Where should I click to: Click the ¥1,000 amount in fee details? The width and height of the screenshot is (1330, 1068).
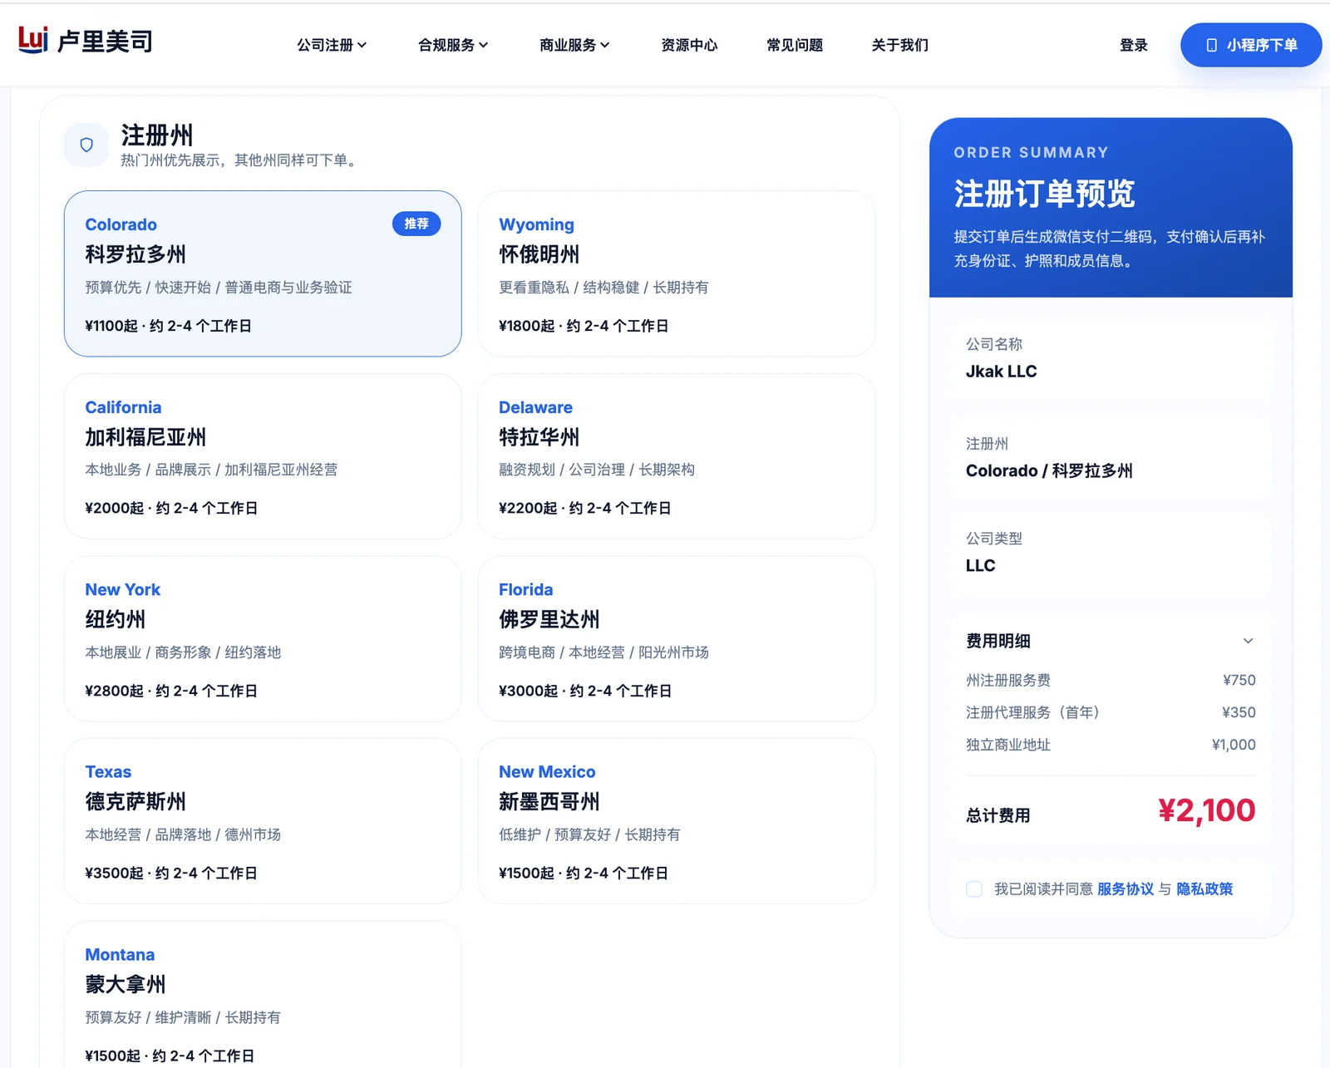[1234, 745]
